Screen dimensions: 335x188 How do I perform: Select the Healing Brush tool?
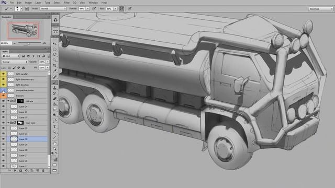(x=55, y=77)
